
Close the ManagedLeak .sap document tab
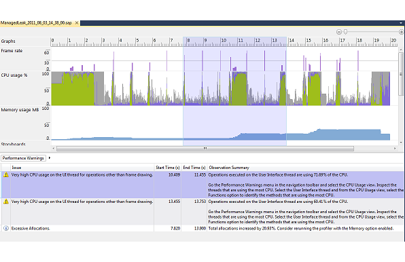click(x=77, y=23)
